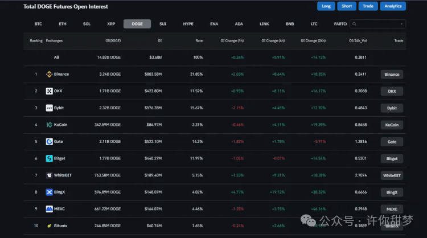The height and width of the screenshot is (238, 427).
Task: Click the 342.59M DOGE KuCoin cell
Action: pyautogui.click(x=108, y=125)
